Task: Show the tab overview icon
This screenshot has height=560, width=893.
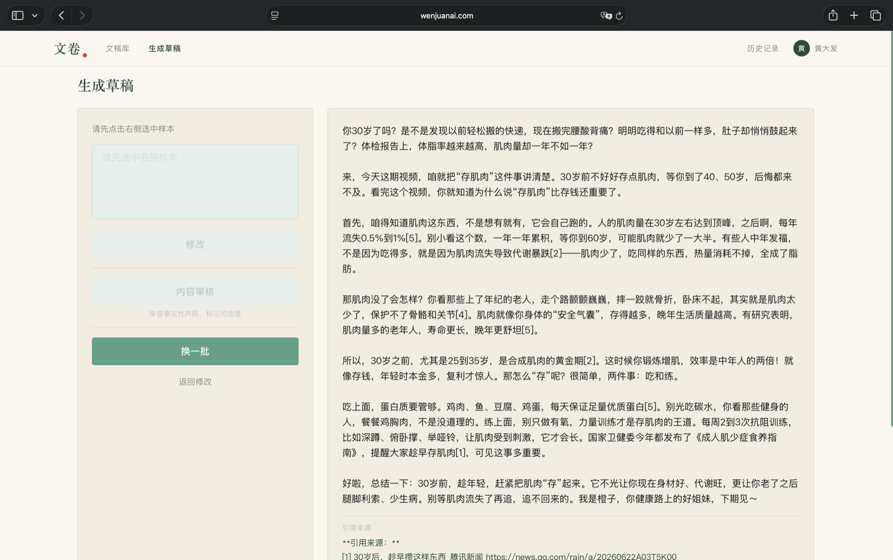Action: point(875,16)
